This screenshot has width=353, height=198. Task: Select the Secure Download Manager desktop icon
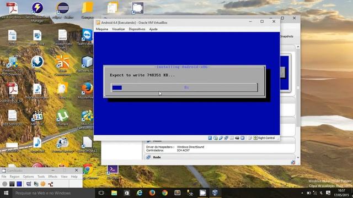[x=38, y=12]
